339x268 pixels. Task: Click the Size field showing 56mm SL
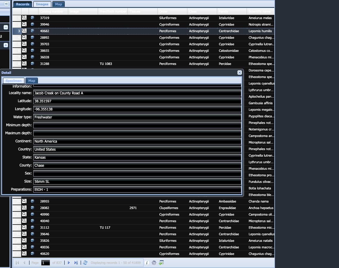click(137, 182)
